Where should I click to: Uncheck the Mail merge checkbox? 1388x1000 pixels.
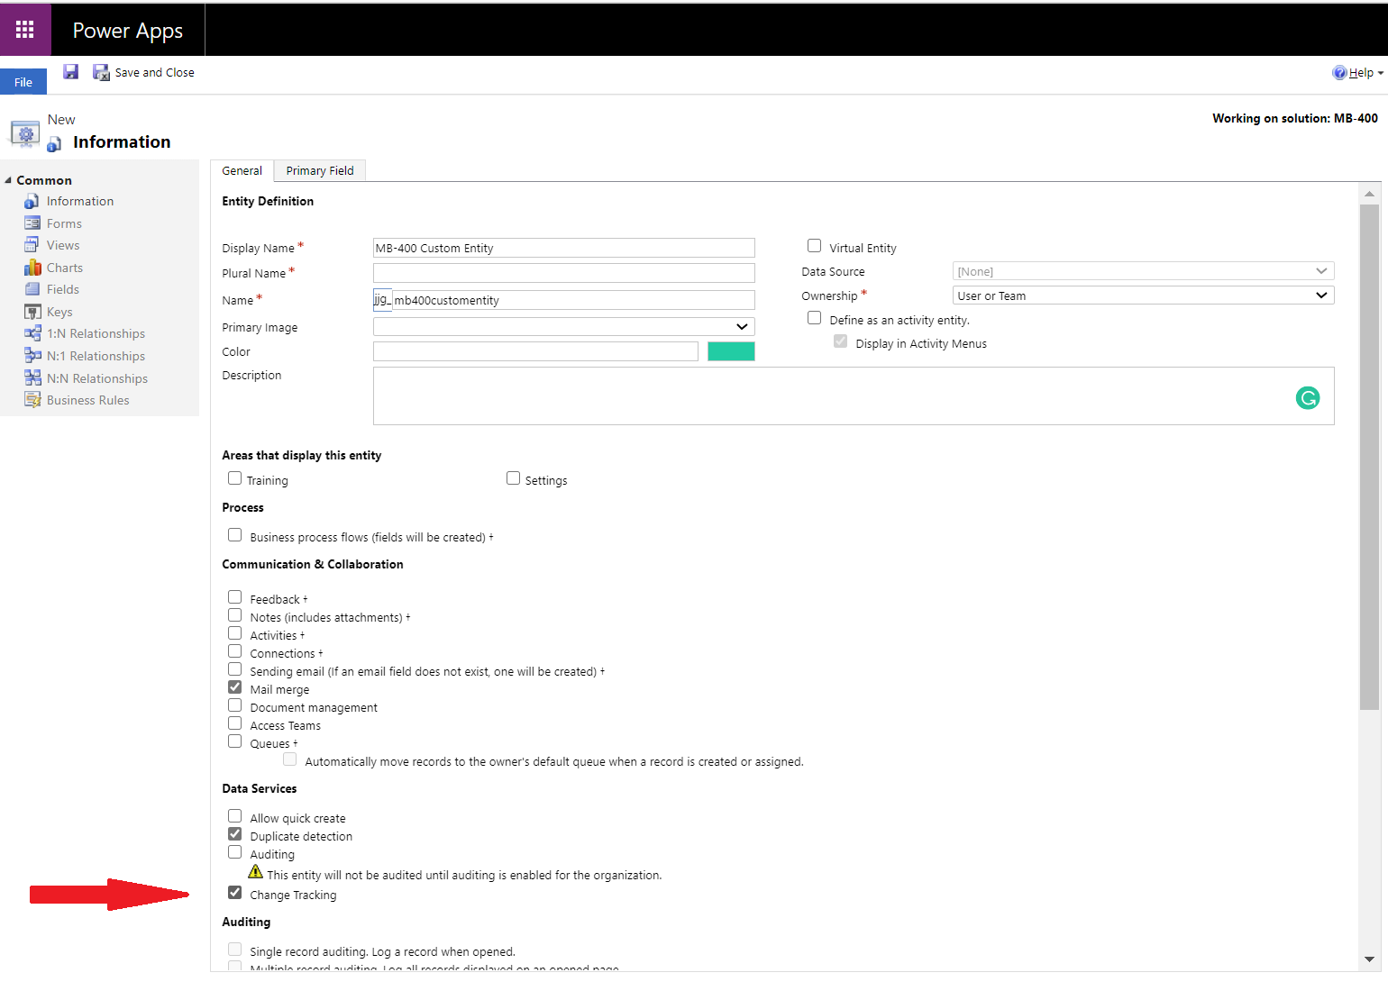coord(235,686)
